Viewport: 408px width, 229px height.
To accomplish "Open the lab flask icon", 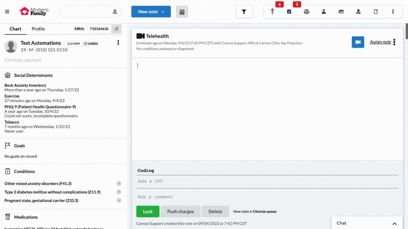I will pos(324,11).
